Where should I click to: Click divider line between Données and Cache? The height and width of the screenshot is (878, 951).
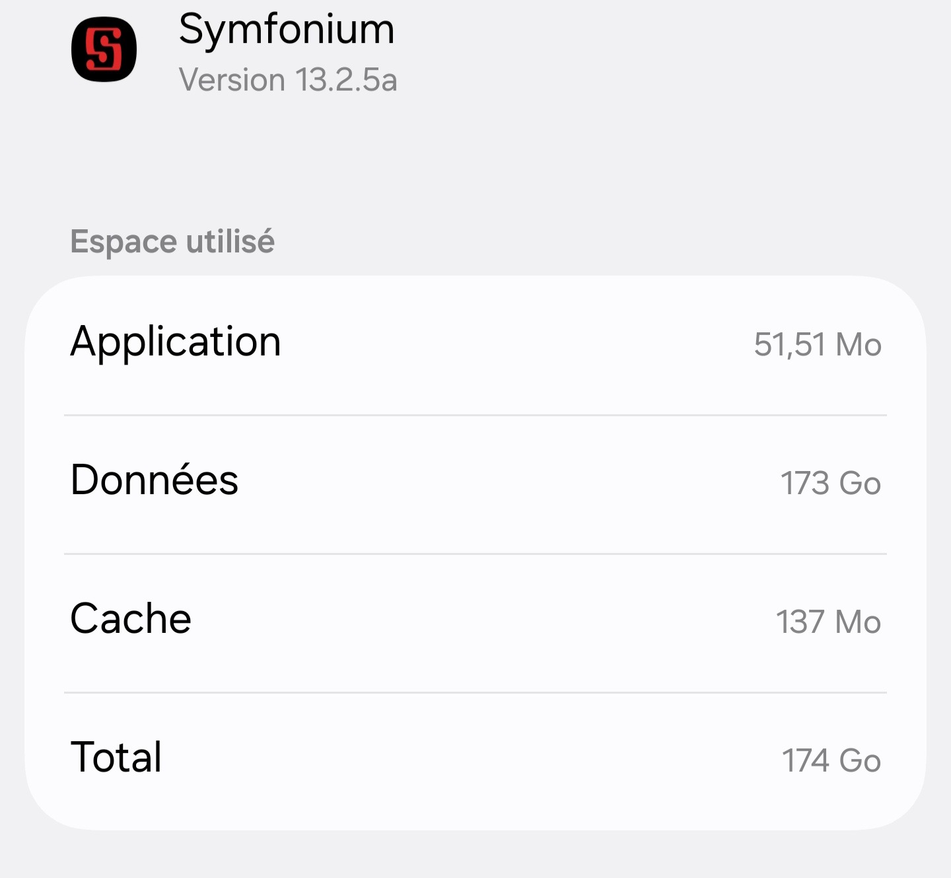[475, 554]
